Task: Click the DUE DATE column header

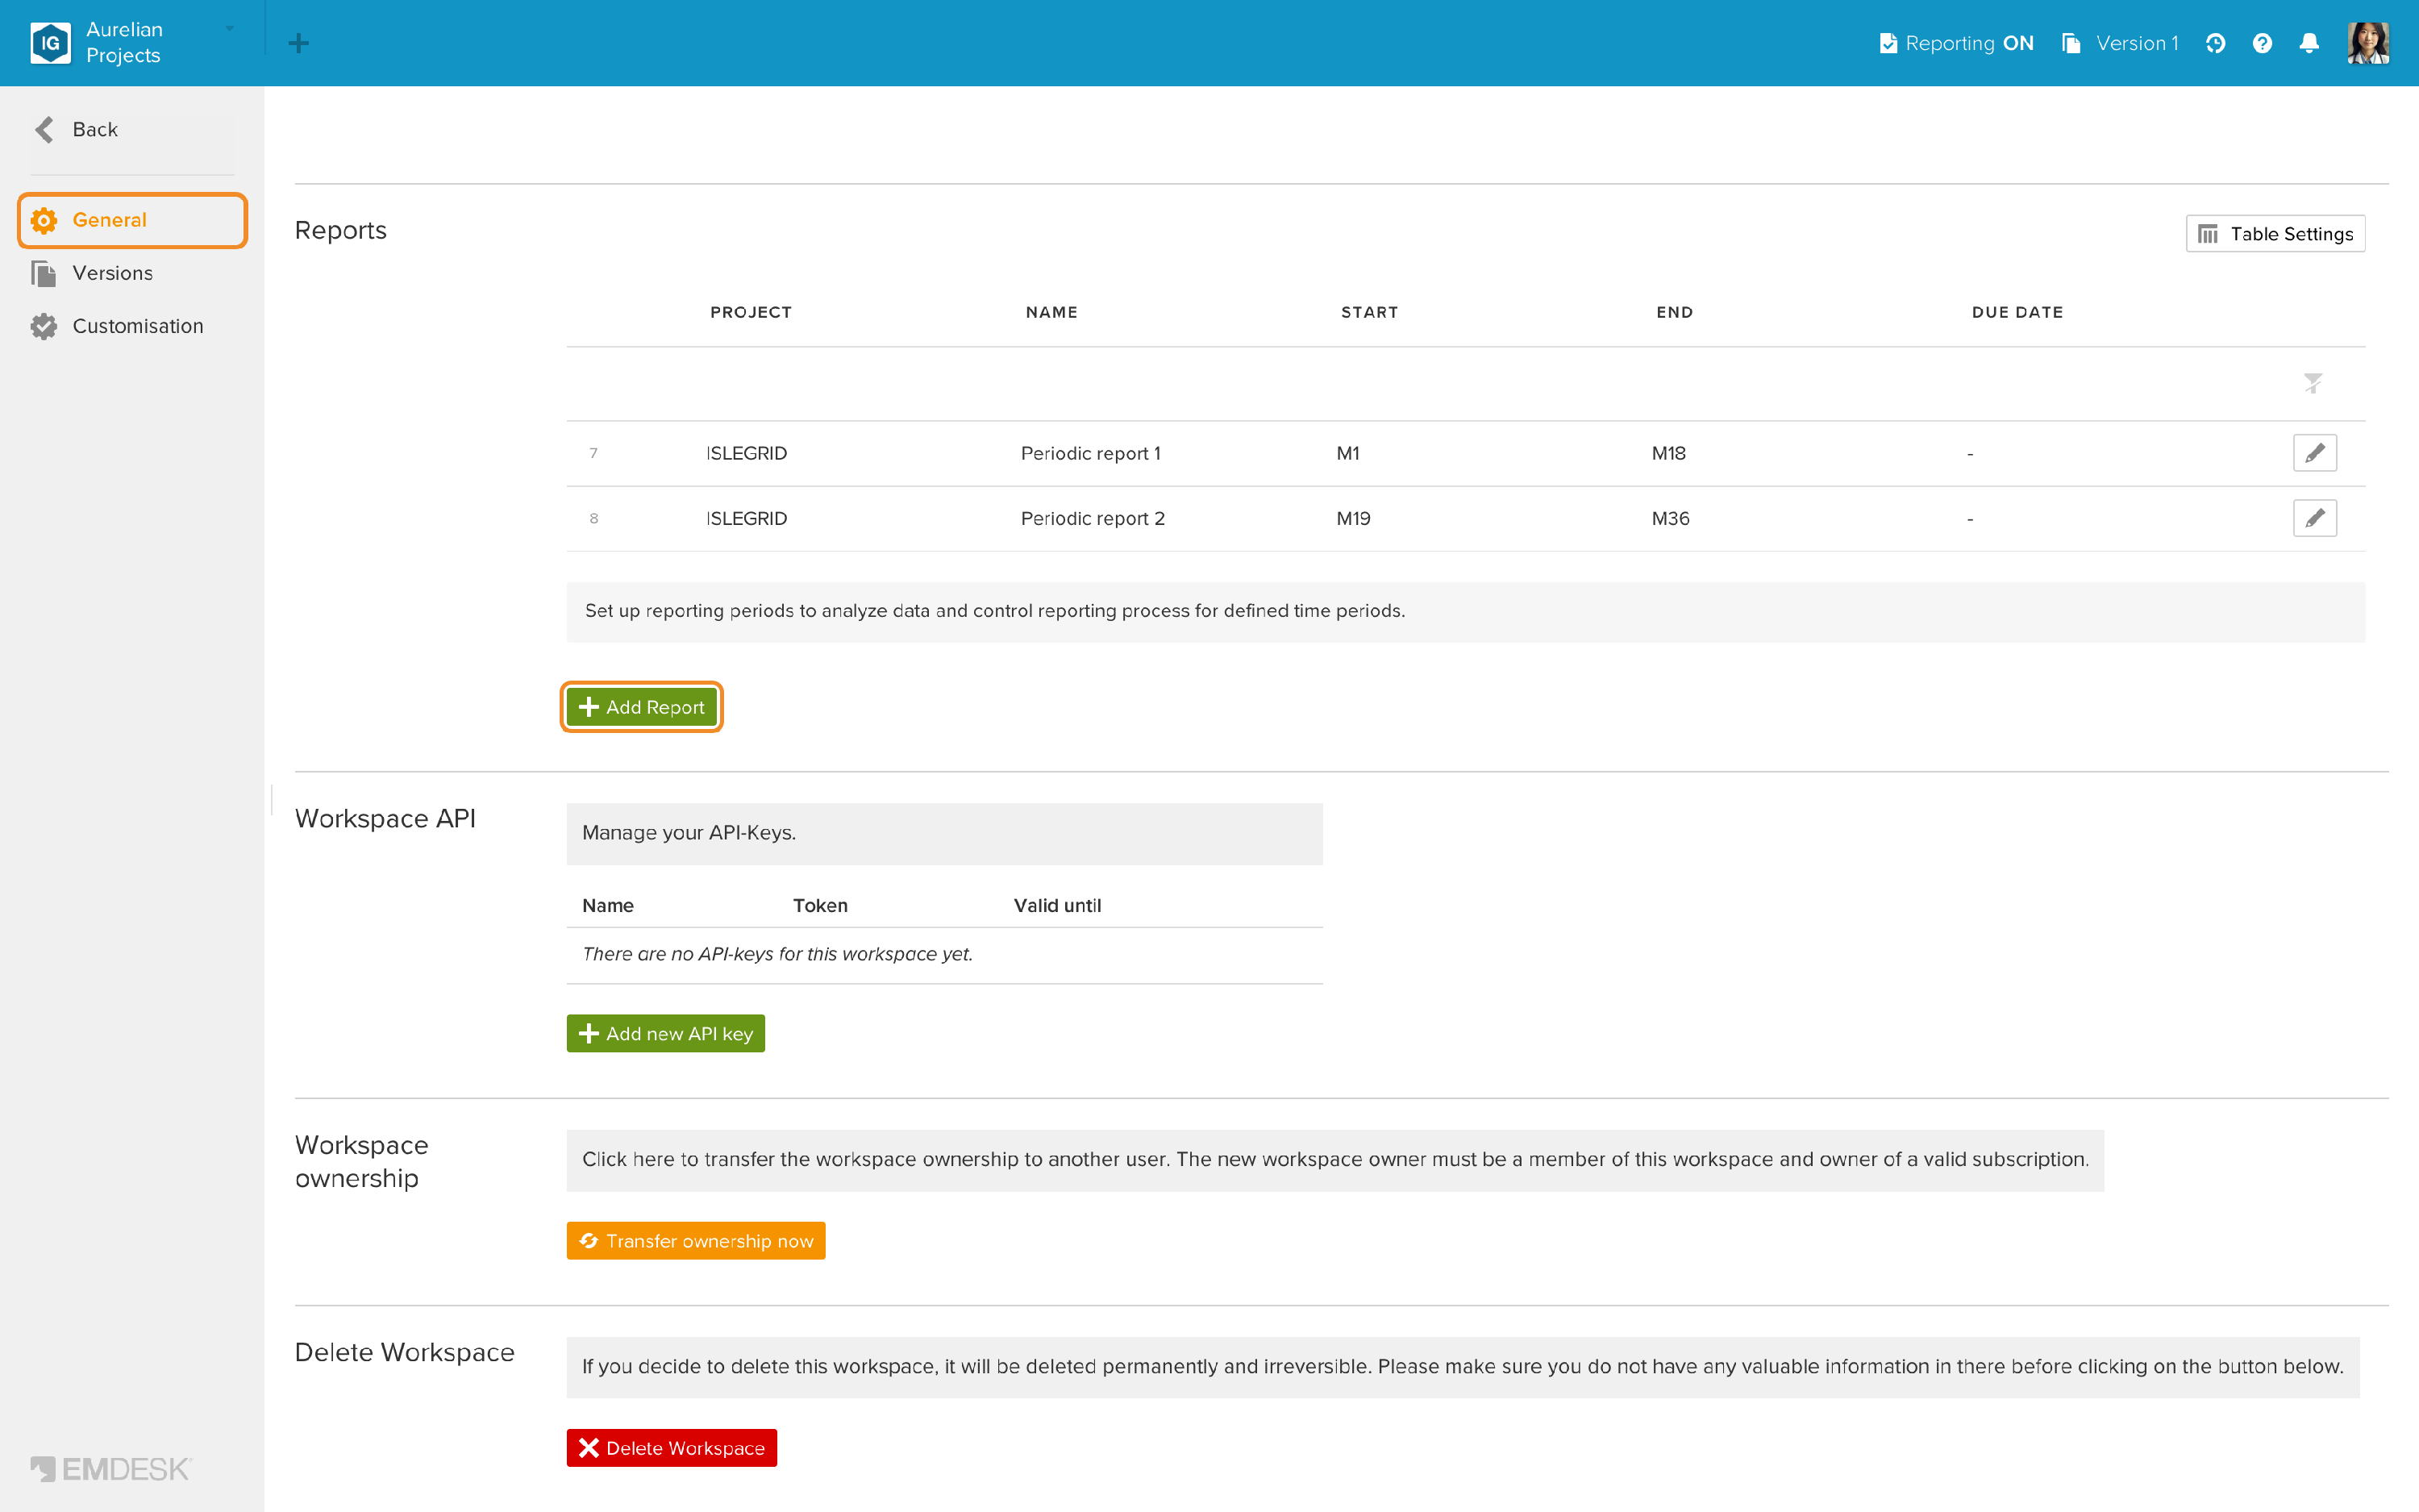Action: pos(2017,312)
